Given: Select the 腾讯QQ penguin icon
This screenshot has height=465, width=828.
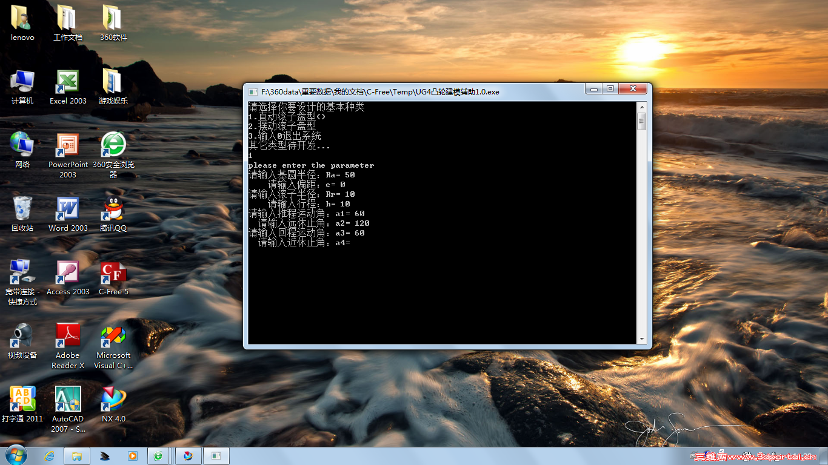Looking at the screenshot, I should (113, 208).
